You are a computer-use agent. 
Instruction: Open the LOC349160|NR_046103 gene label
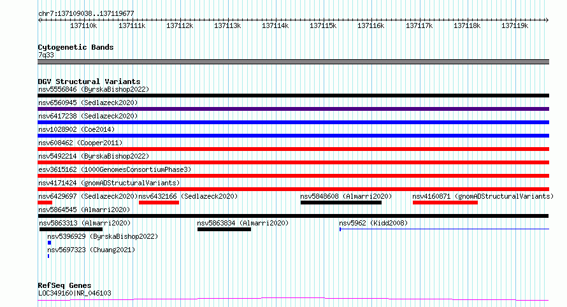pos(75,293)
